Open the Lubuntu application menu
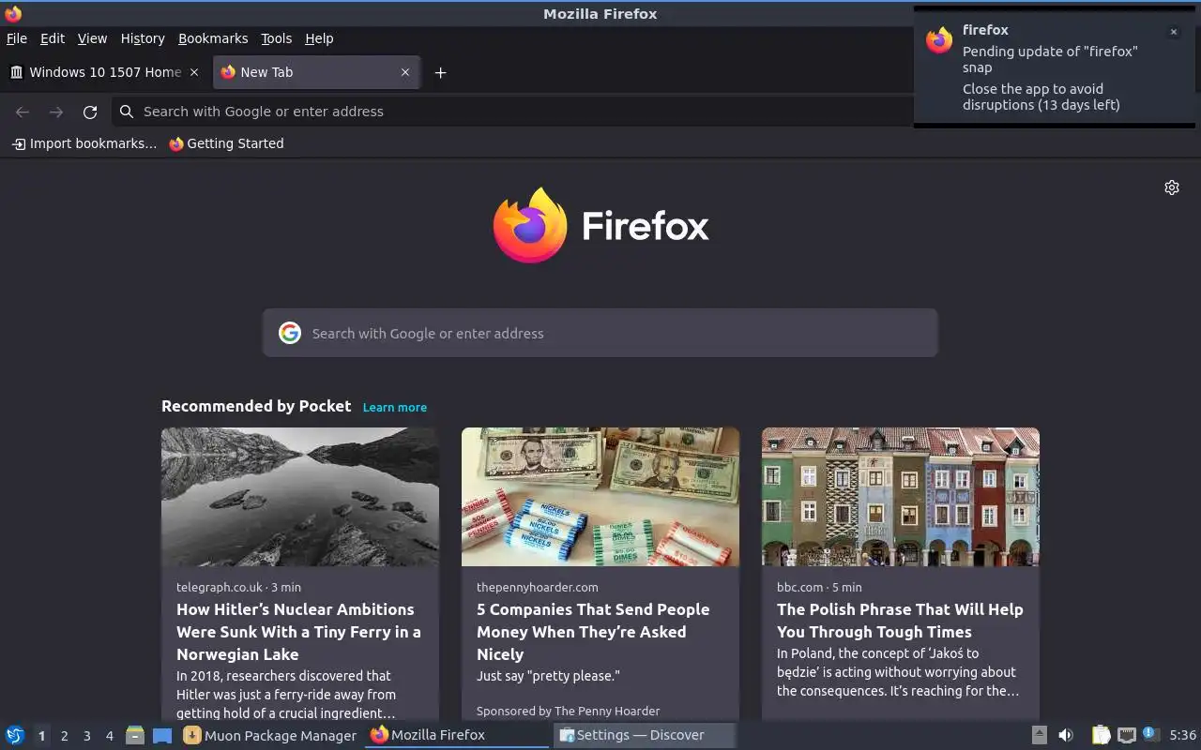 click(x=14, y=735)
